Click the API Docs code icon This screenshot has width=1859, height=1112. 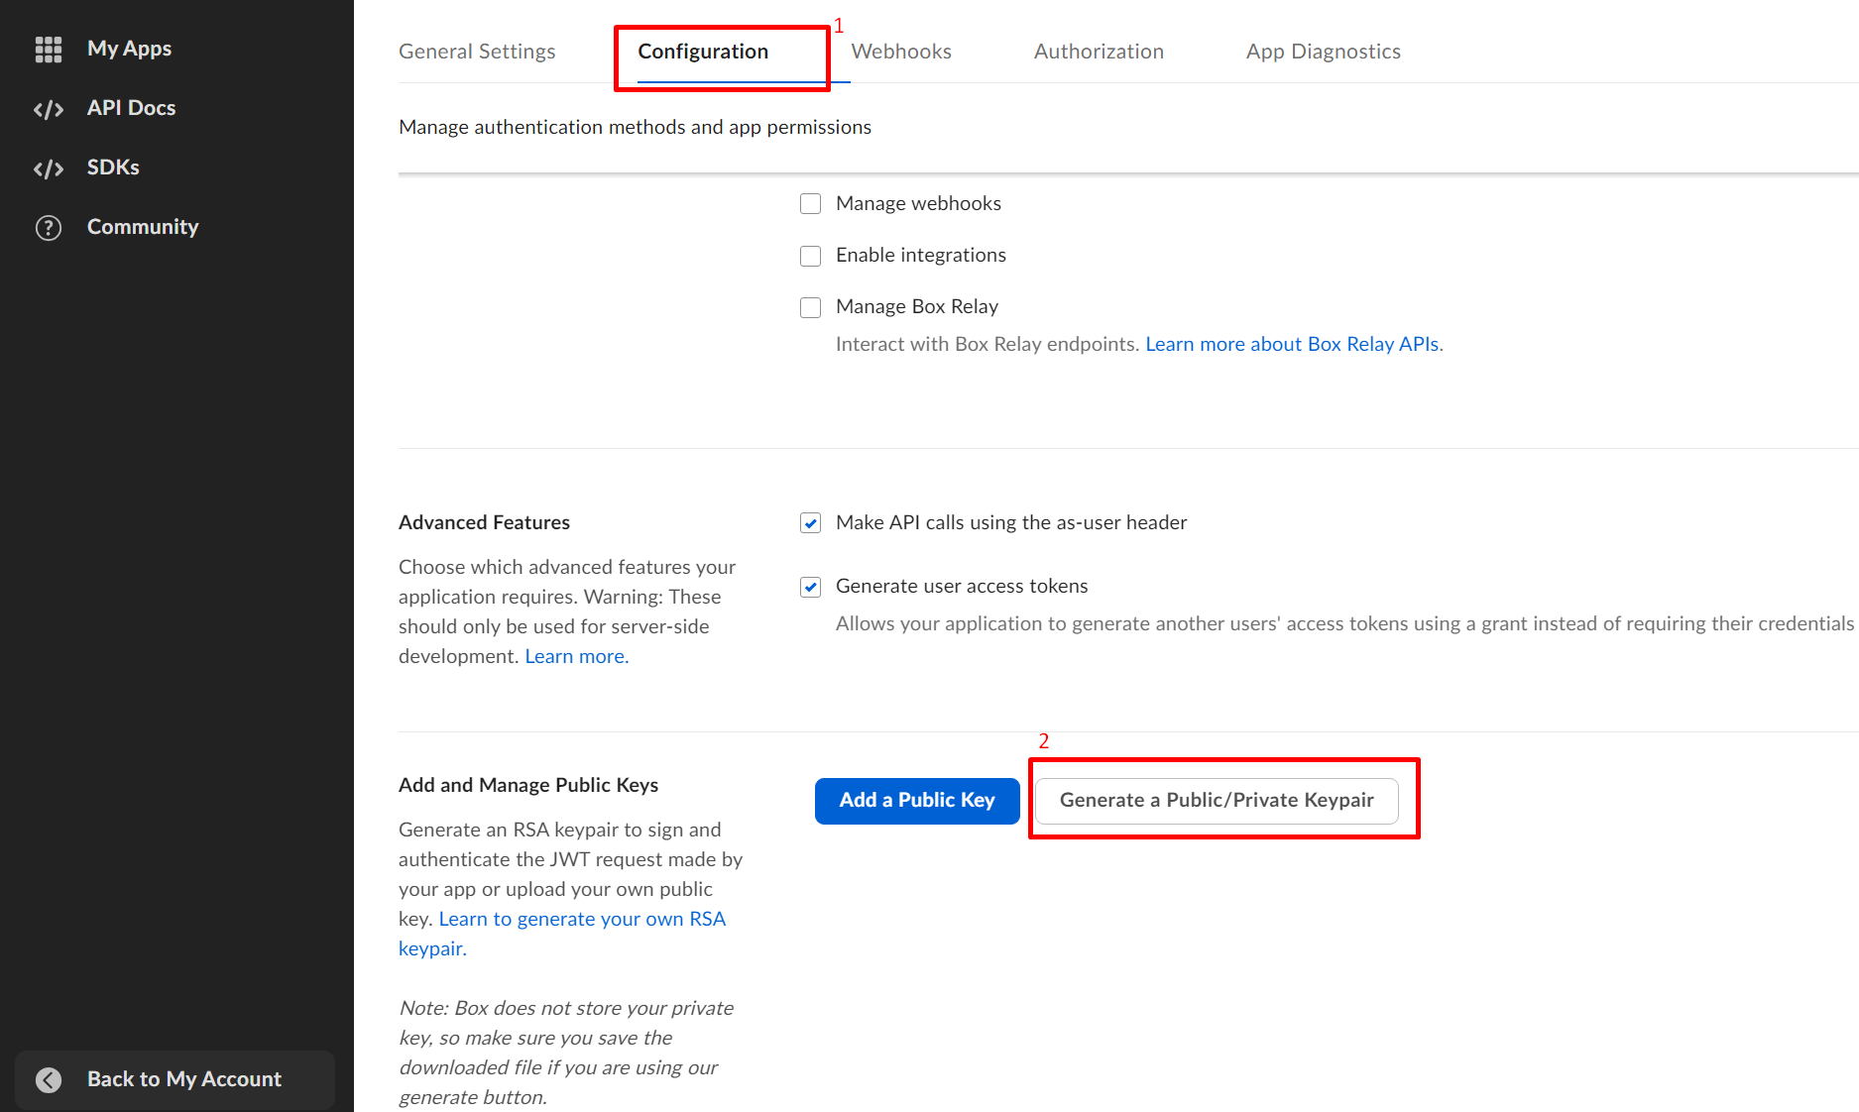49,109
